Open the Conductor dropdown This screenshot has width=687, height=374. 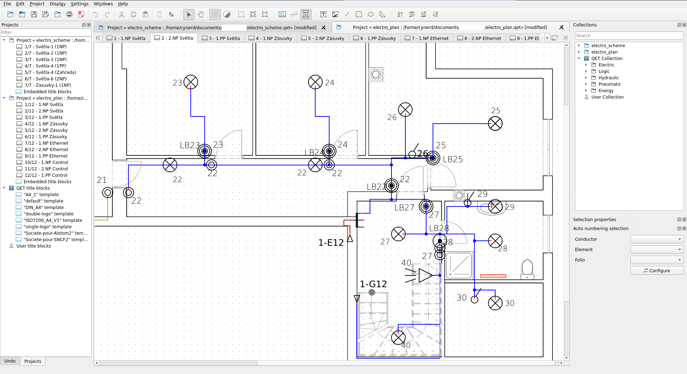point(657,239)
